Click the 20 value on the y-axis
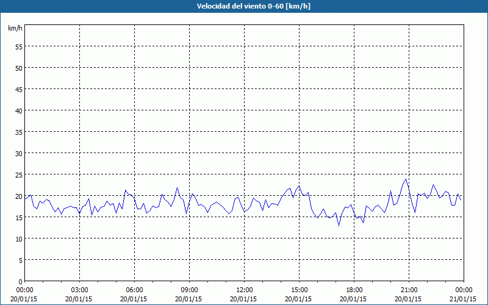 [19, 196]
